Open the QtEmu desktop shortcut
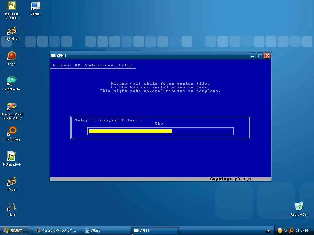314x235 pixels. coord(36,8)
